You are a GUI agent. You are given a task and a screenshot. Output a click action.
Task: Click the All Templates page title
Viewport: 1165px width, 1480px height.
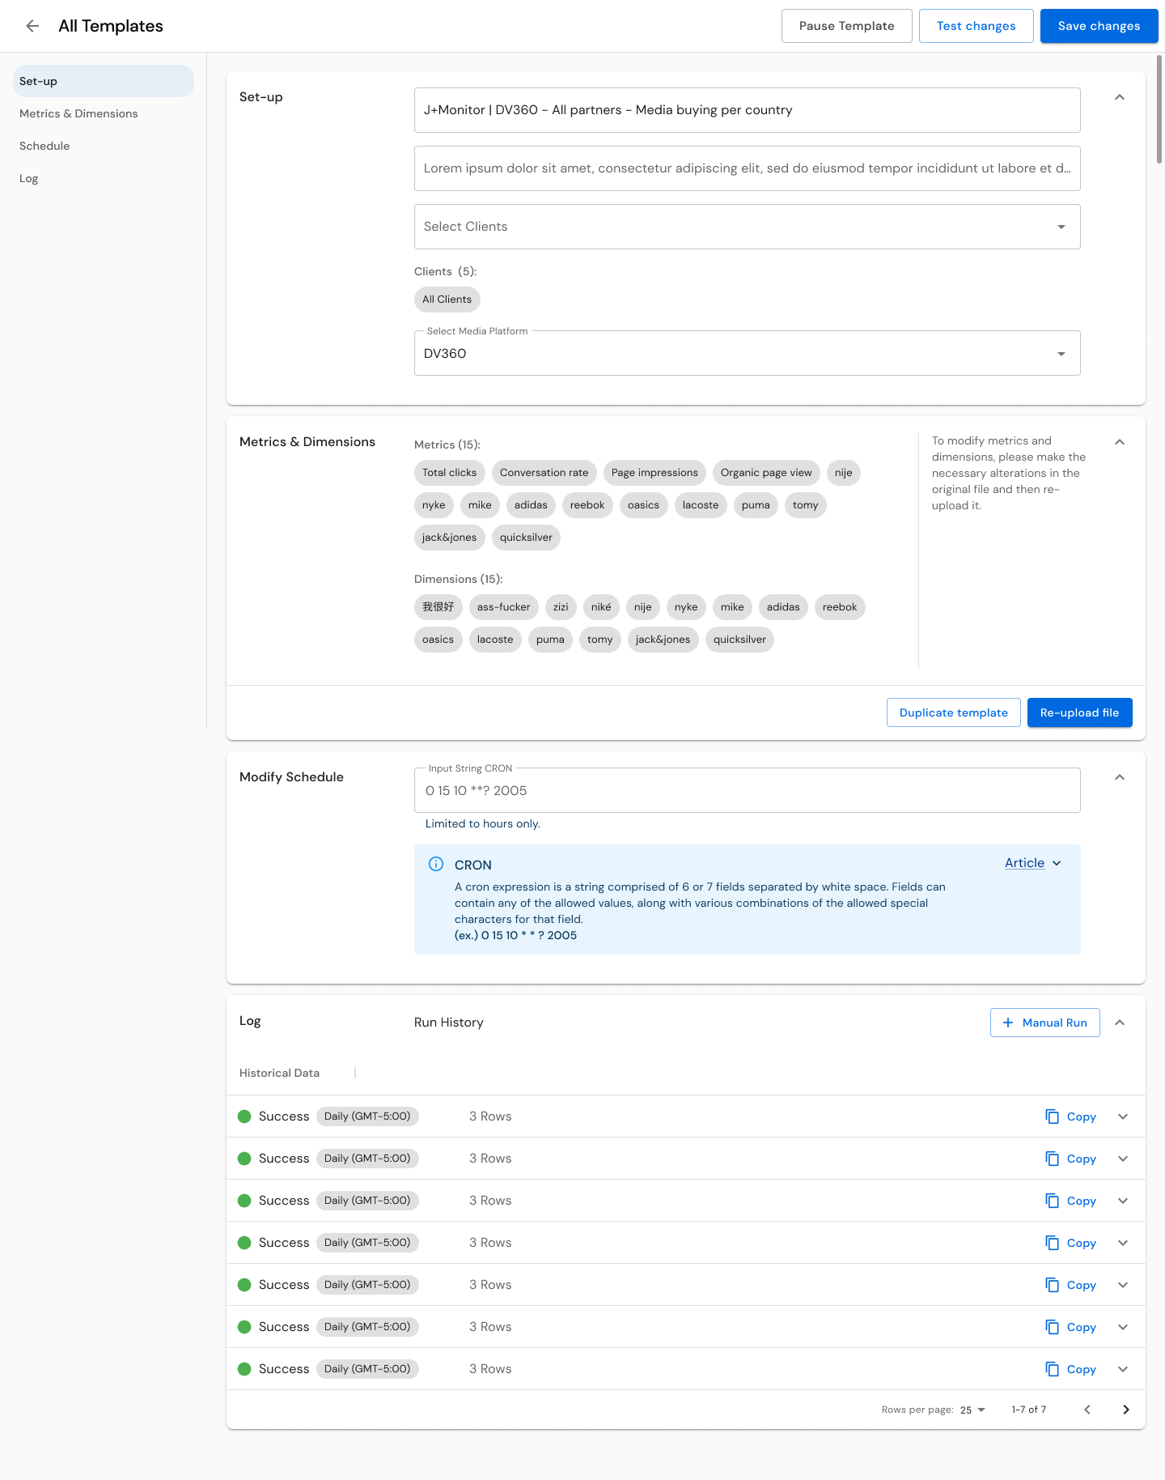111,26
